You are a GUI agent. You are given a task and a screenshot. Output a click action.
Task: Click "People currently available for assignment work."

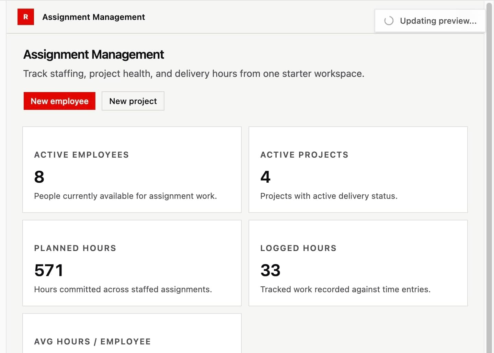click(x=125, y=196)
